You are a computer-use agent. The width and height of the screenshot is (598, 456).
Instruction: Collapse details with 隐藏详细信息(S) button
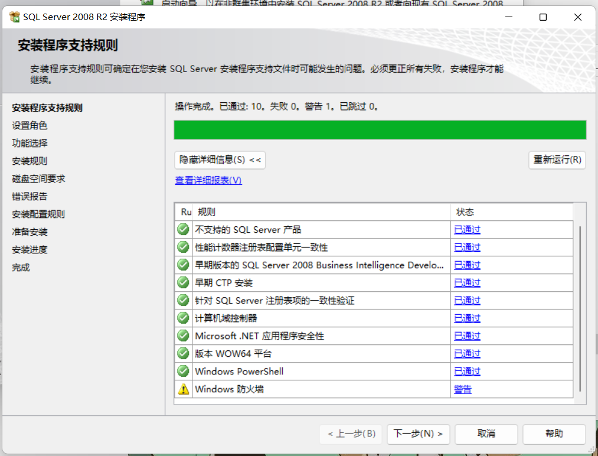[220, 160]
